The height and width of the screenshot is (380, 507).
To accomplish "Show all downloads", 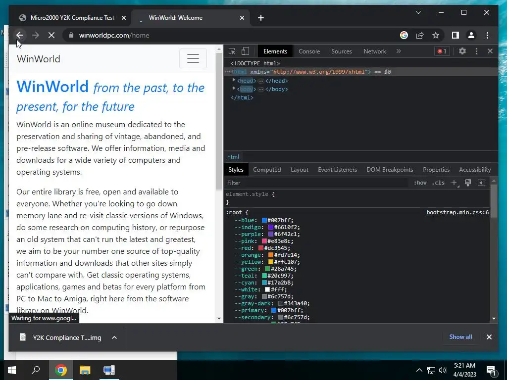I will (460, 336).
